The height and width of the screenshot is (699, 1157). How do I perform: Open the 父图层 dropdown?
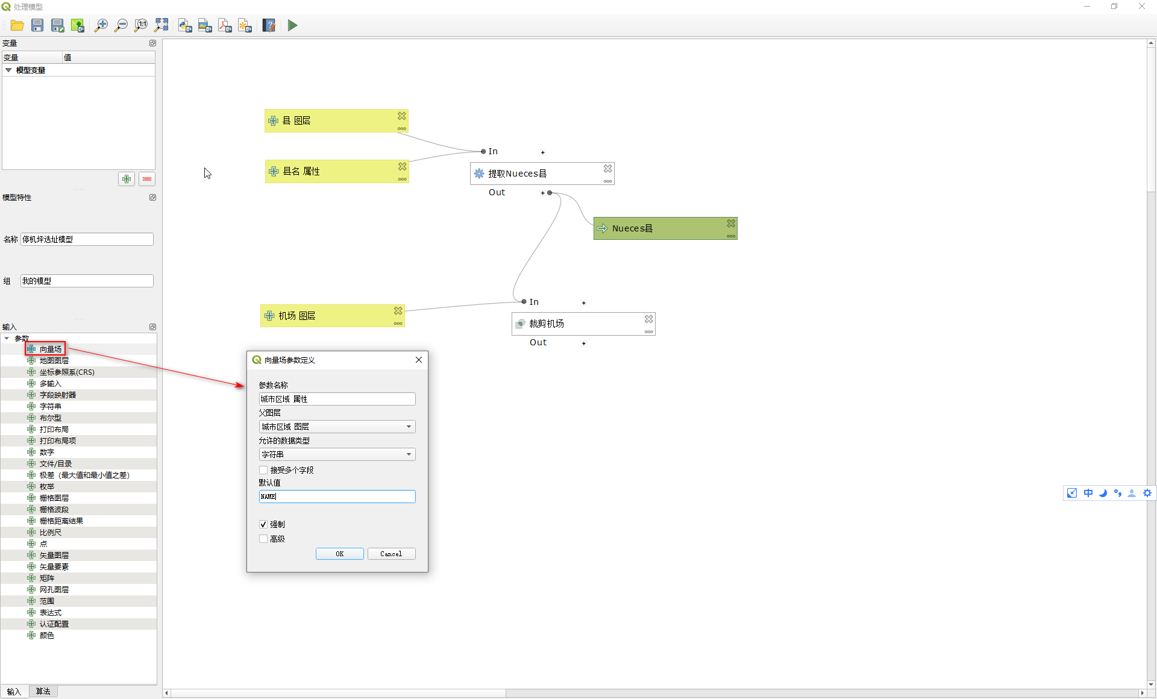[337, 427]
